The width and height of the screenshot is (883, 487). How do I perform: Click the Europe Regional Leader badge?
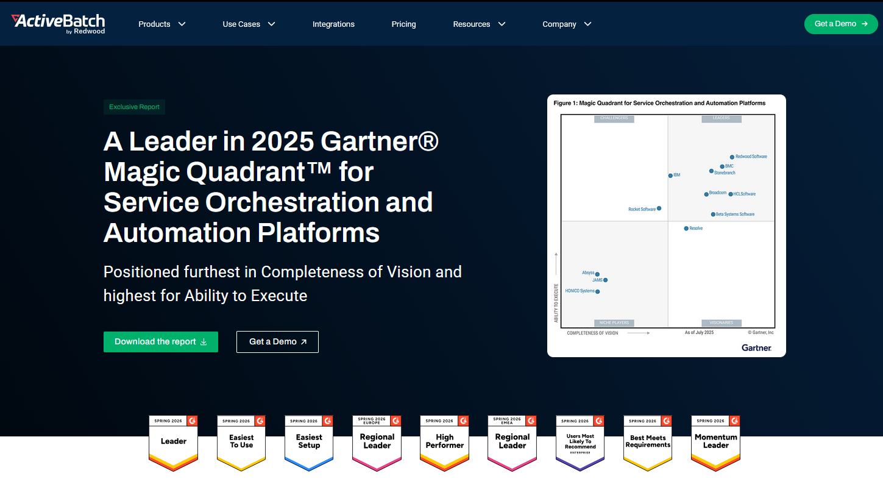click(377, 443)
